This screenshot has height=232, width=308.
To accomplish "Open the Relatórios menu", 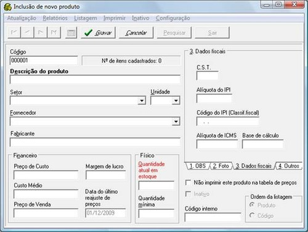I will (x=55, y=18).
